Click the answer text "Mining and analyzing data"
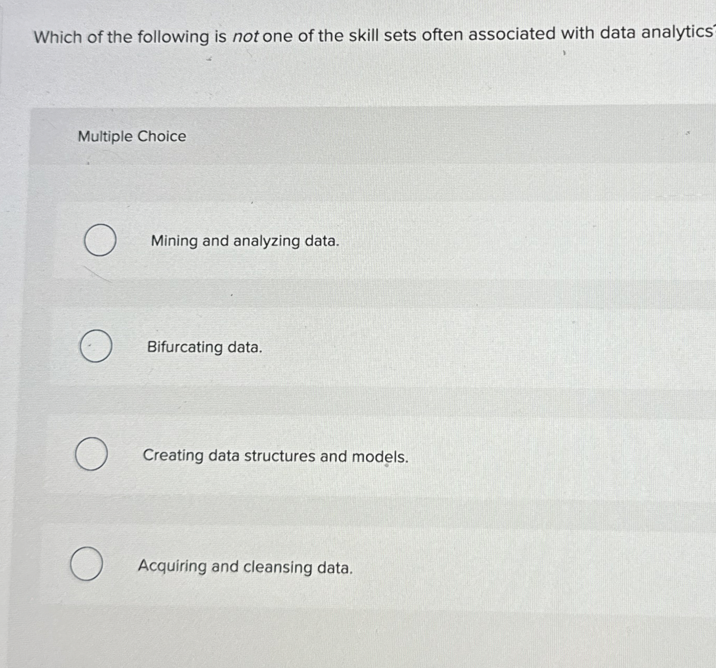The width and height of the screenshot is (716, 668). (245, 241)
